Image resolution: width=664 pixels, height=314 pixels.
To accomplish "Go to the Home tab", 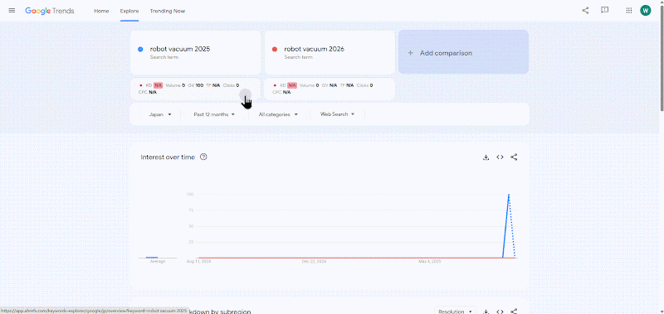I will pos(101,11).
